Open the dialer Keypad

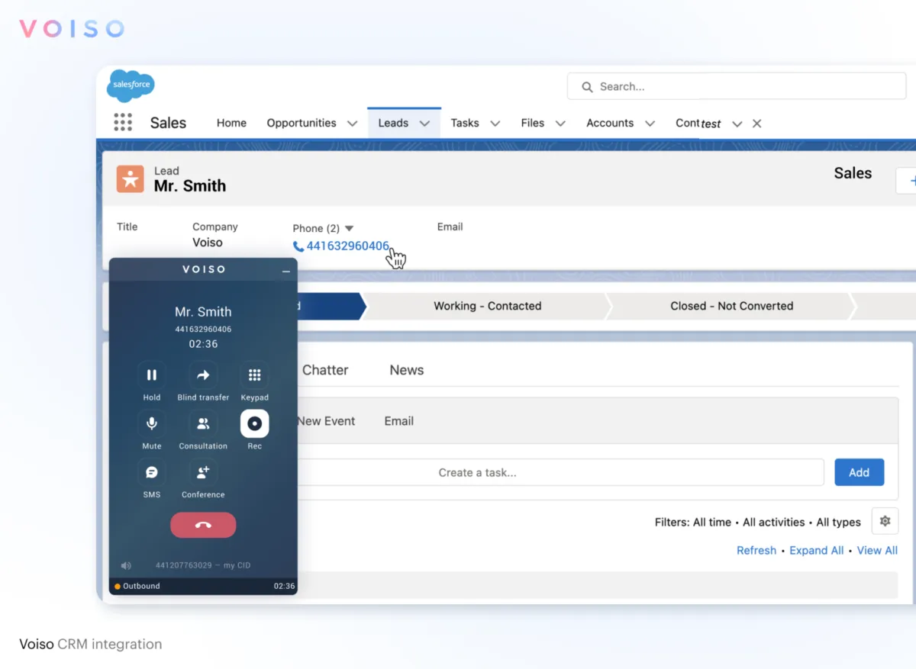click(254, 375)
